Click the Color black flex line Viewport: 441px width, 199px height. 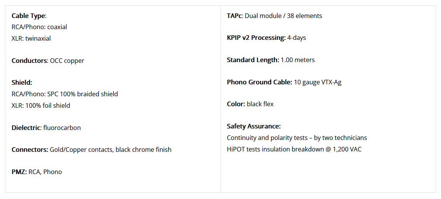[x=250, y=104]
